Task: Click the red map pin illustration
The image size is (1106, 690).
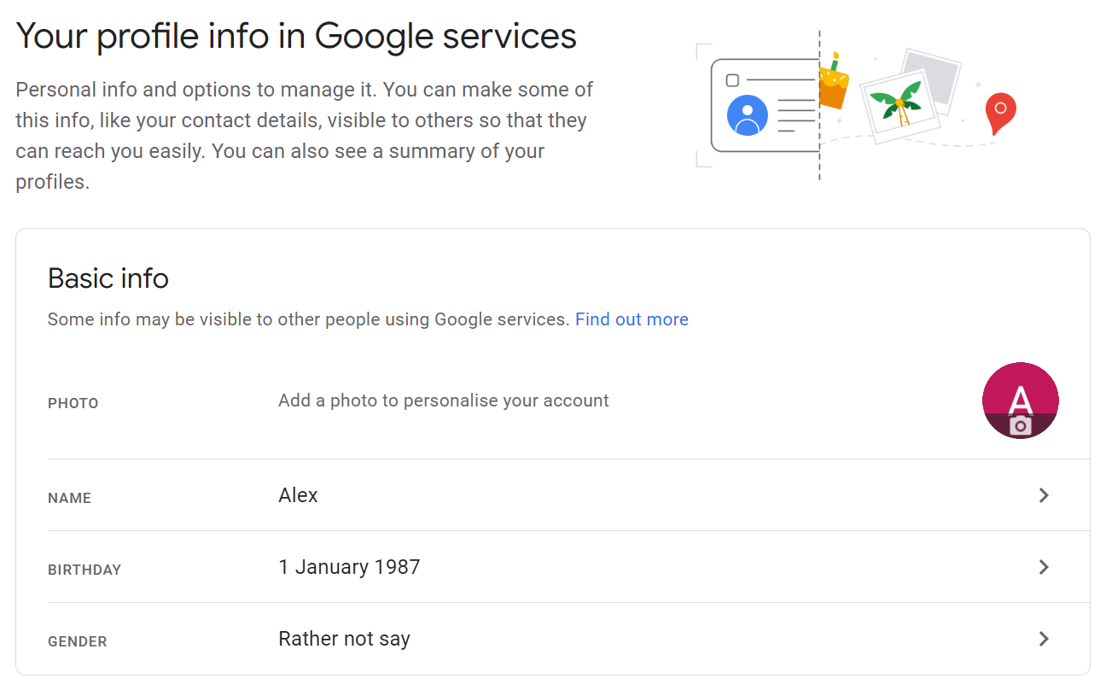Action: (x=1000, y=113)
